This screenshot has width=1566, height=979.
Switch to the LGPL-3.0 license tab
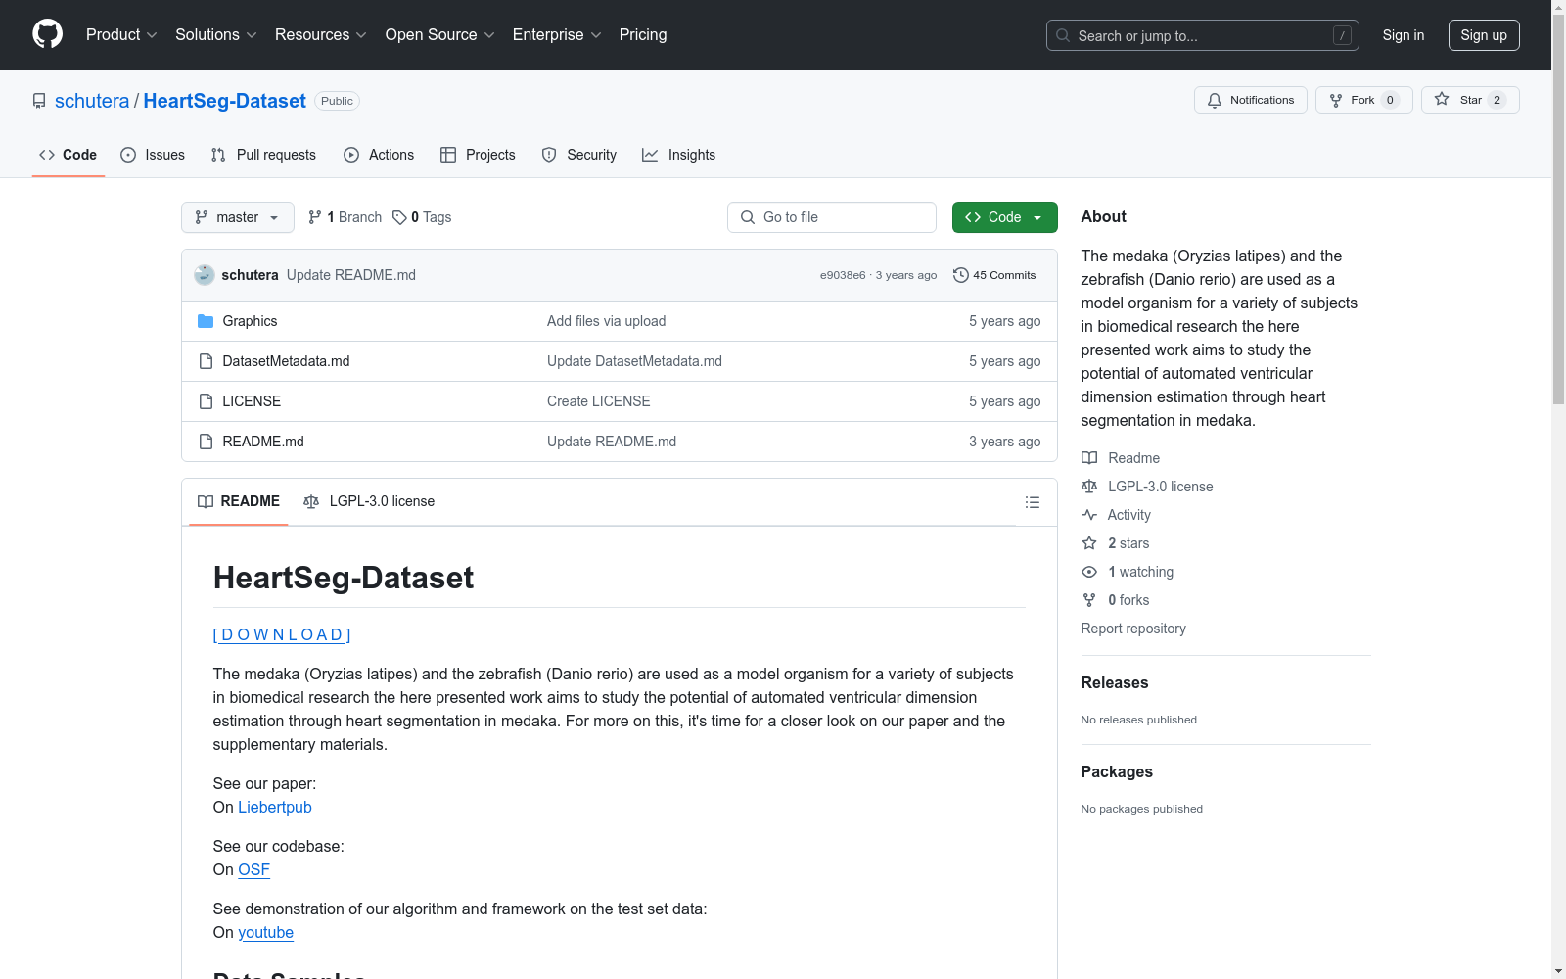coord(369,501)
